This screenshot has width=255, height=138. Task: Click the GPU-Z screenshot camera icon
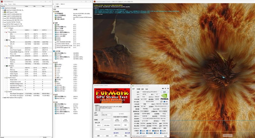[x=163, y=88]
